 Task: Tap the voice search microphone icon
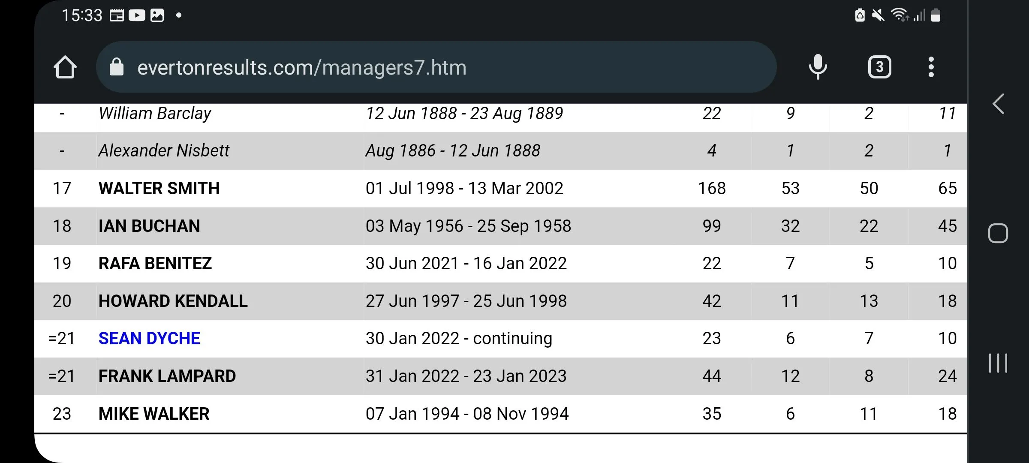(818, 67)
